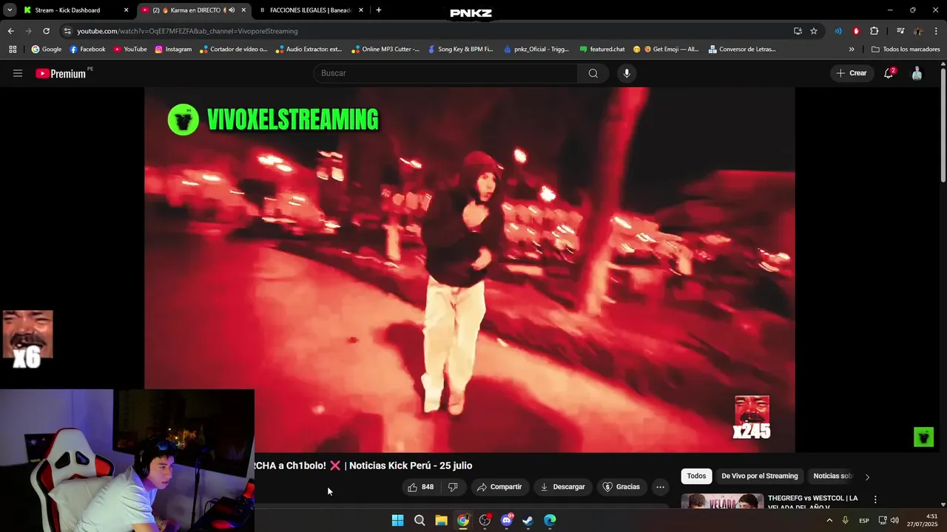Open Steam from taskbar
The height and width of the screenshot is (532, 947).
[528, 520]
